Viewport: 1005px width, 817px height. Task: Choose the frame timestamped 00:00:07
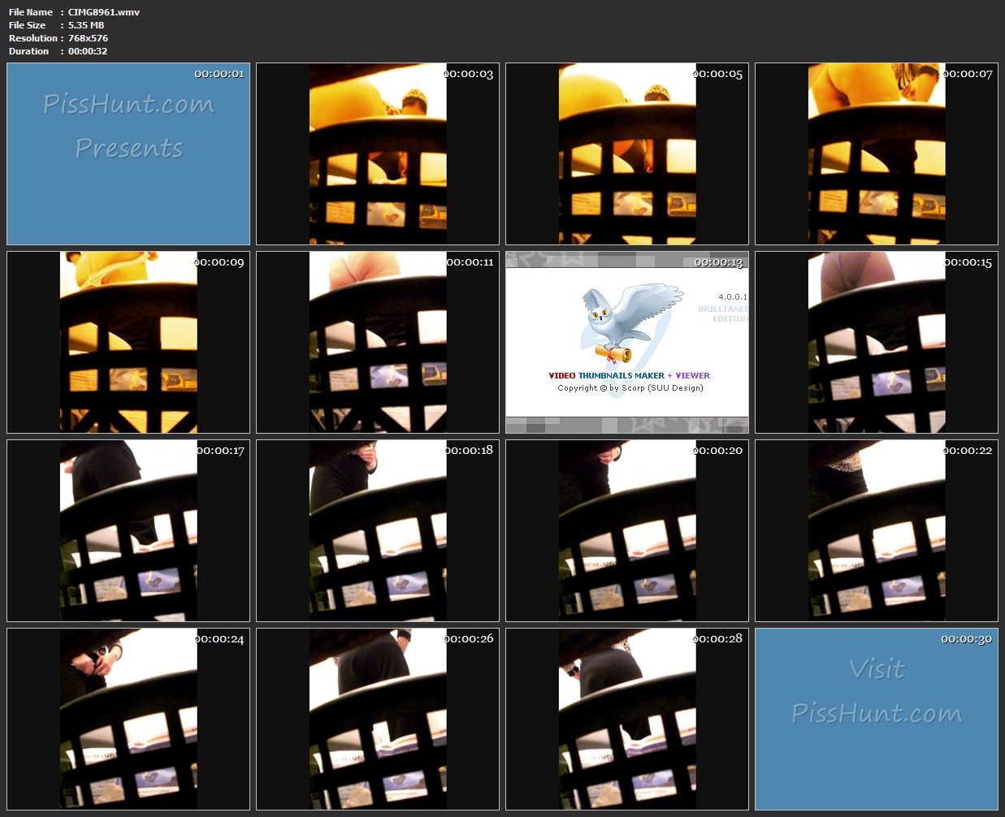877,154
